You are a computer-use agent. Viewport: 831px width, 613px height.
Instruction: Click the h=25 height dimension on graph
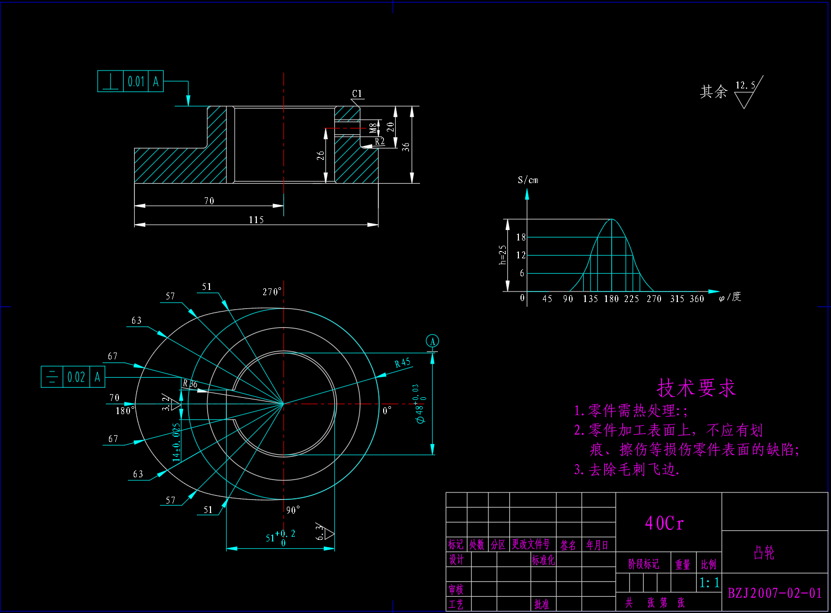tap(502, 255)
